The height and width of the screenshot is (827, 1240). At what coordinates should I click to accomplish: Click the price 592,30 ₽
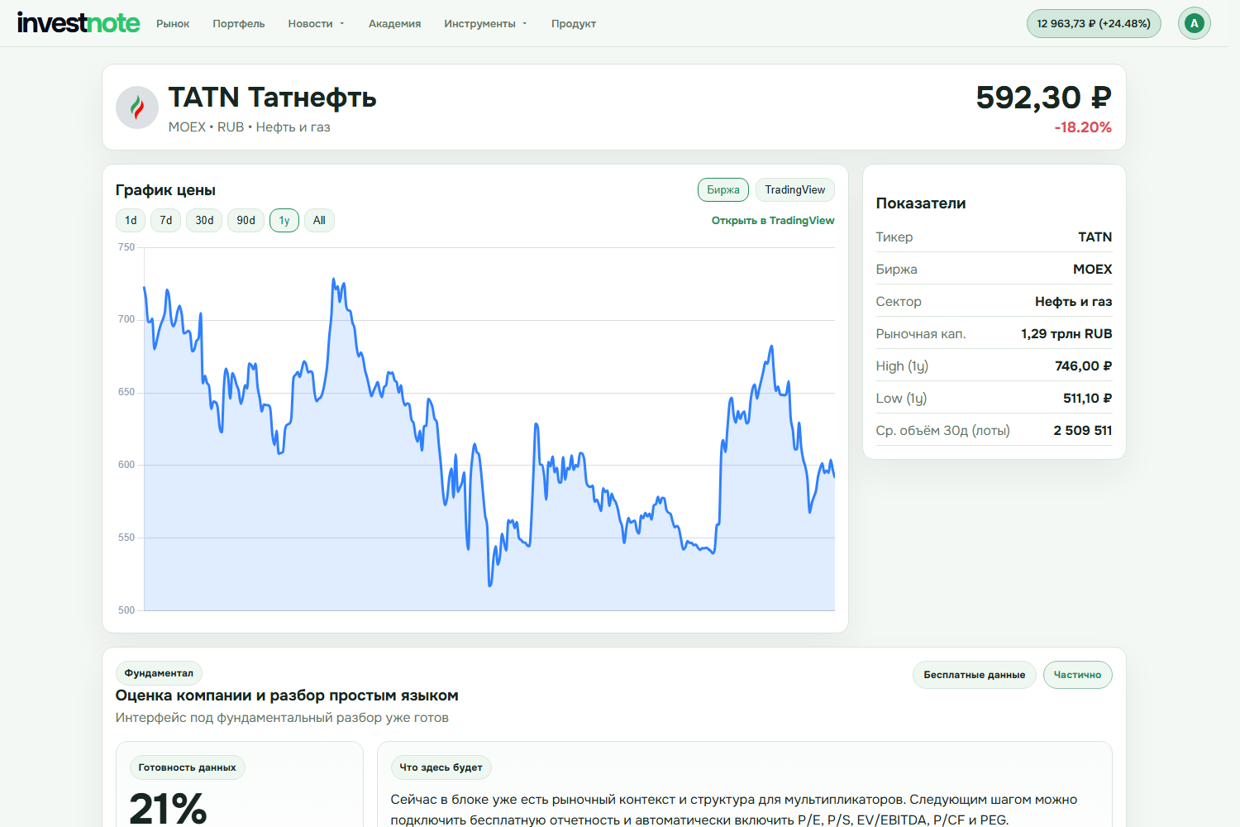[1043, 98]
